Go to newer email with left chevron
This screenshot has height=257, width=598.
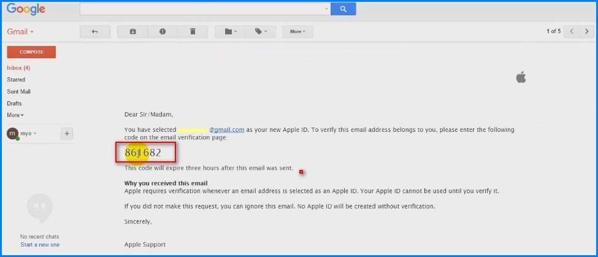(x=572, y=32)
